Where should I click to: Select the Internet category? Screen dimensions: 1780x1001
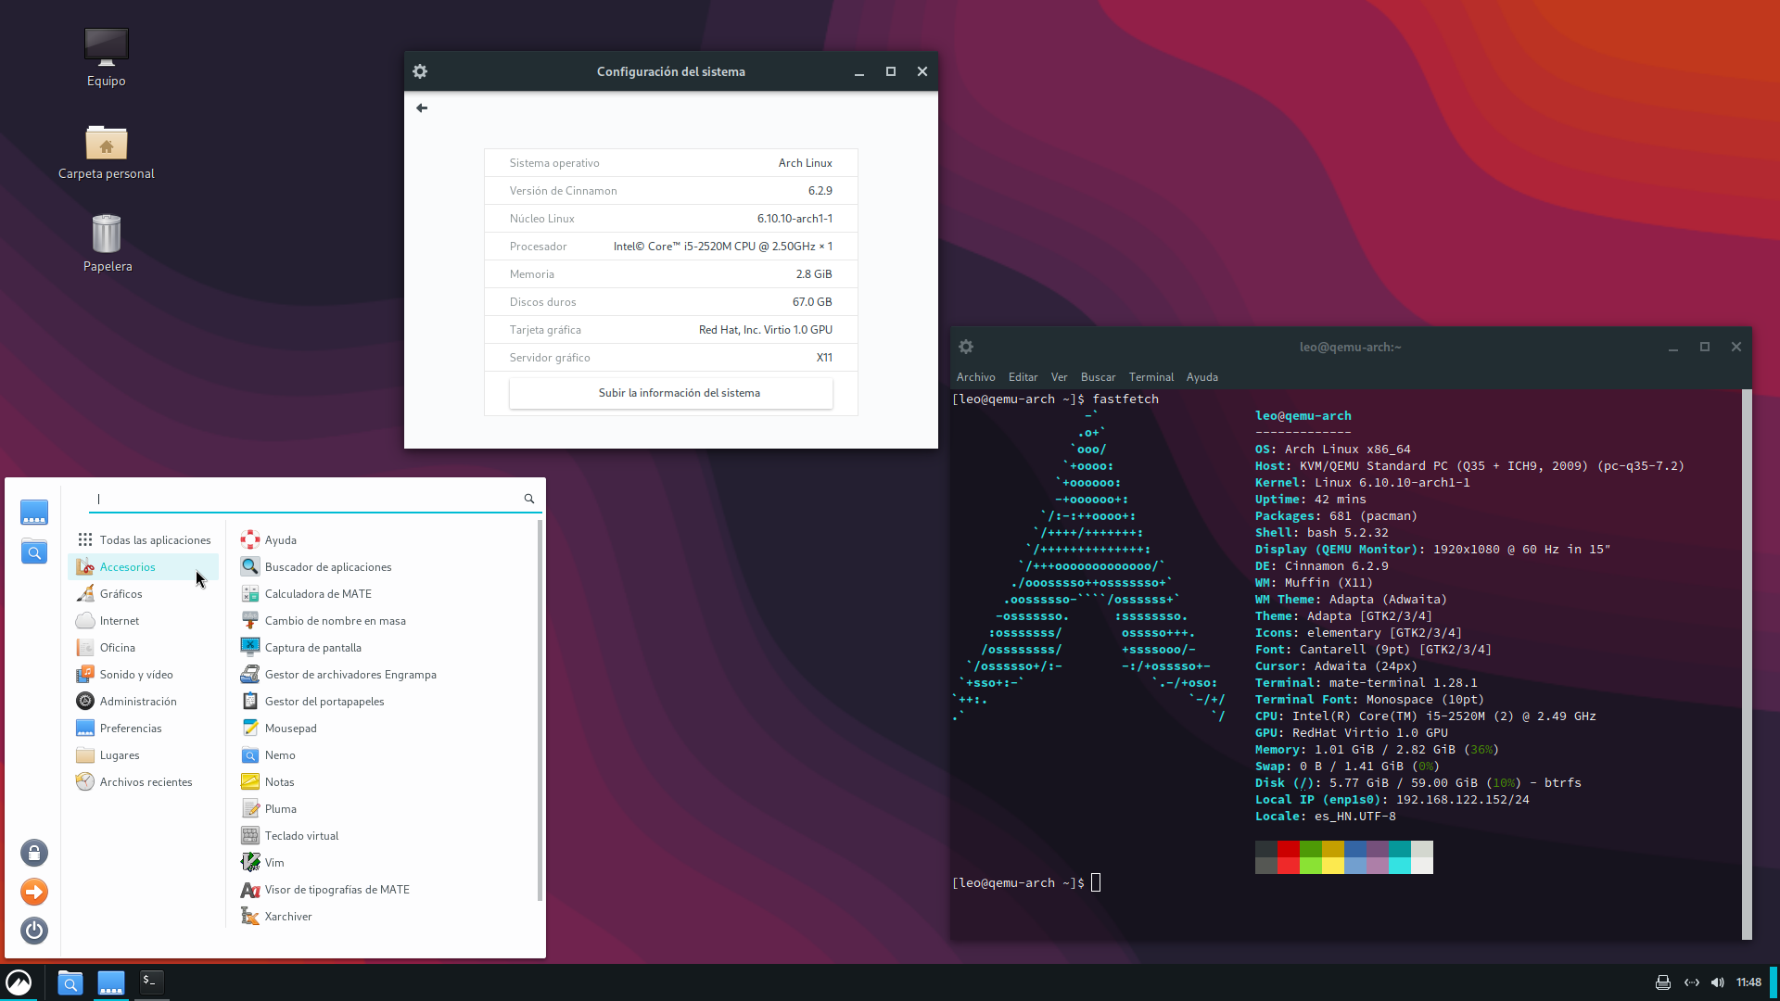point(144,621)
